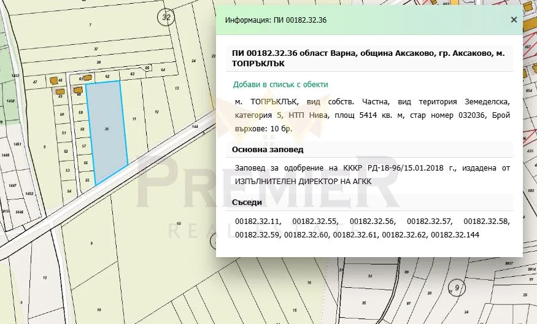This screenshot has width=537, height=324.
Task: Click the circled 9 block marker
Action: [456, 287]
